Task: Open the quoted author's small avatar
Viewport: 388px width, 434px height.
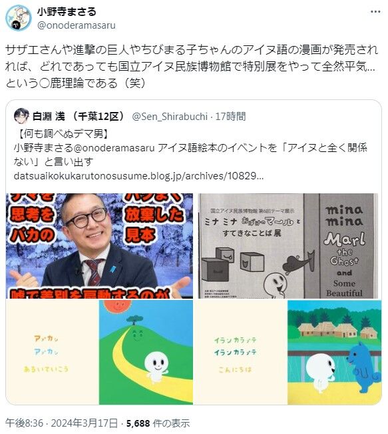Action: point(21,116)
